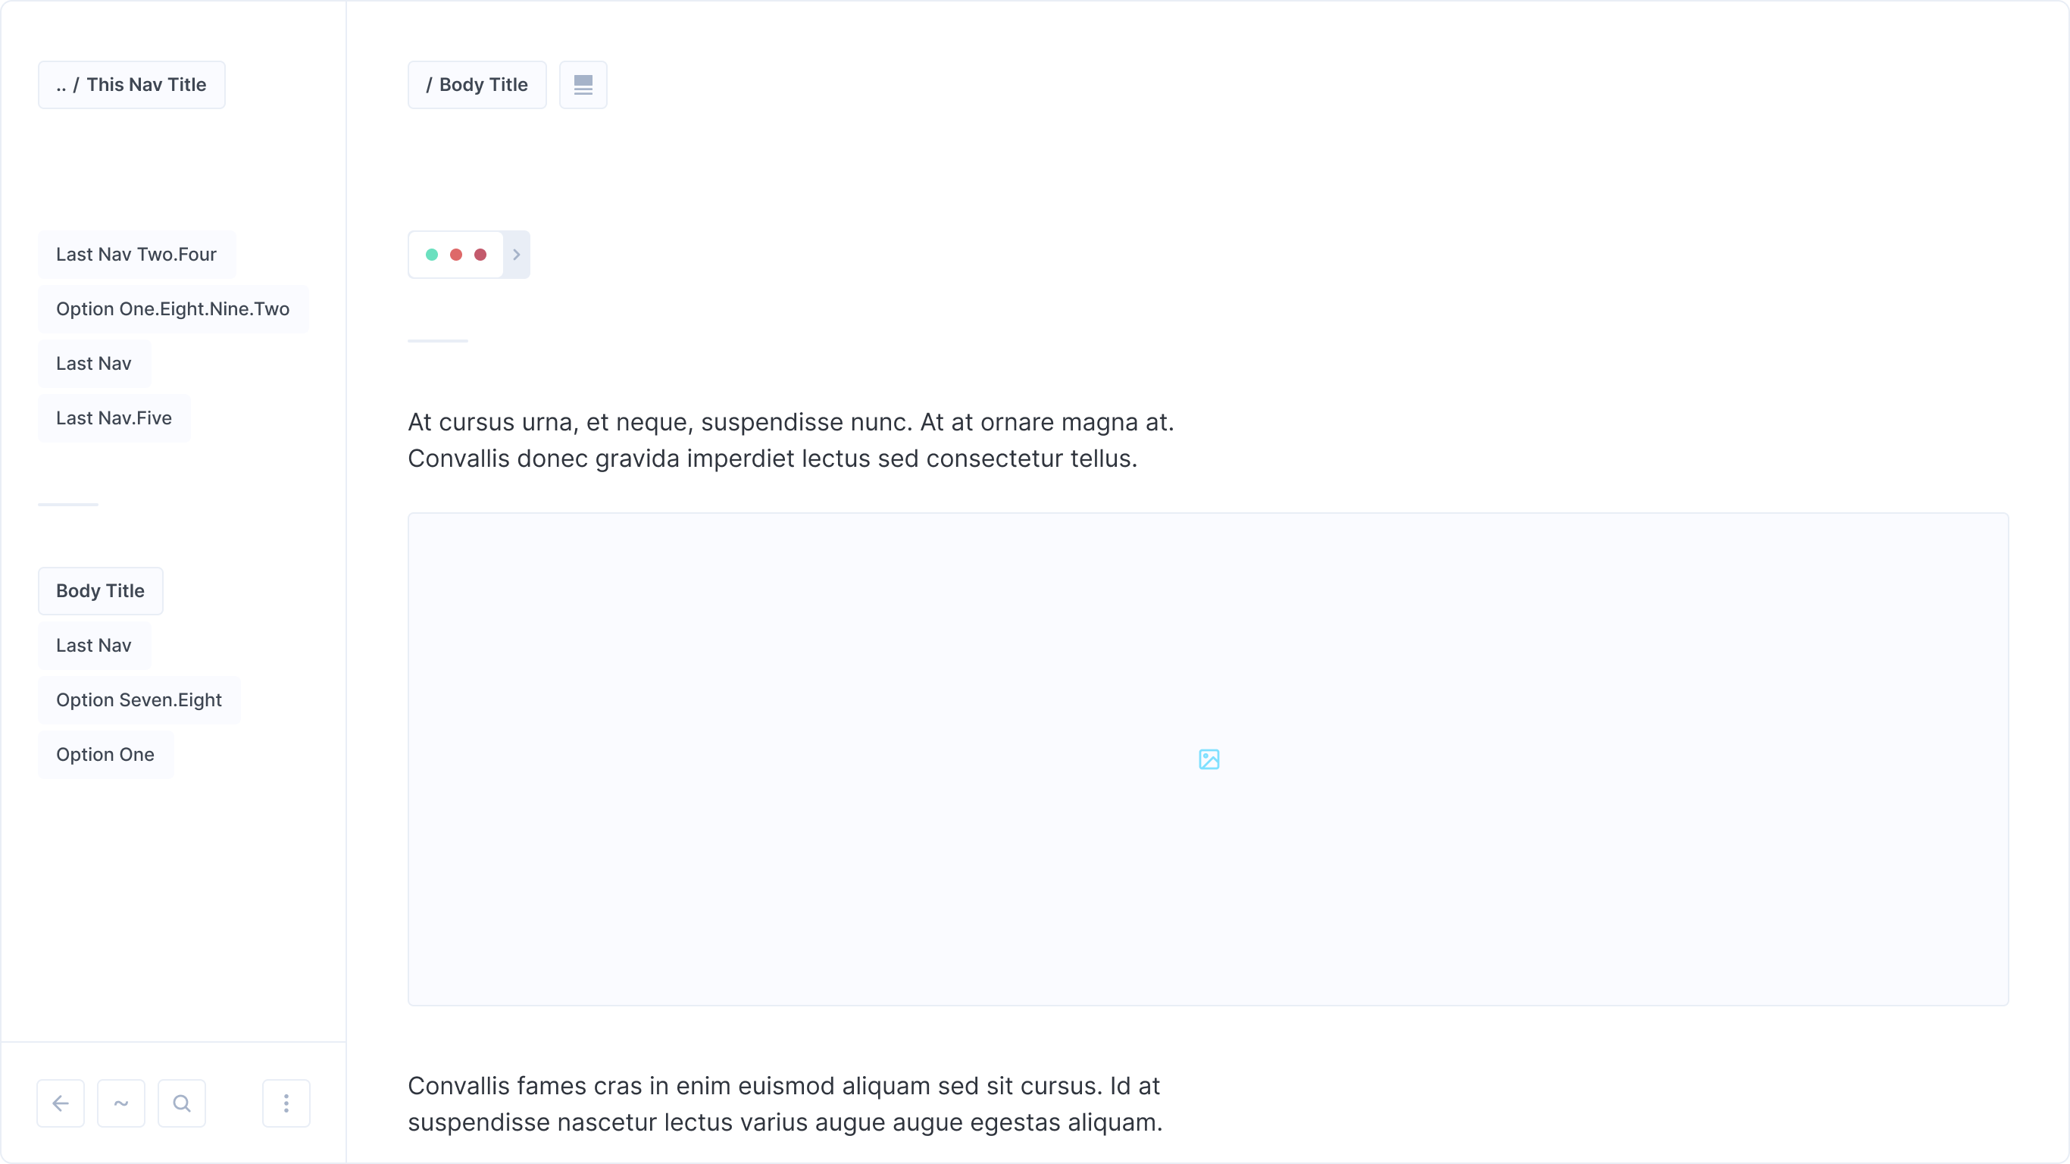Select the Last Nav.Five item
The image size is (2070, 1164).
(x=114, y=418)
